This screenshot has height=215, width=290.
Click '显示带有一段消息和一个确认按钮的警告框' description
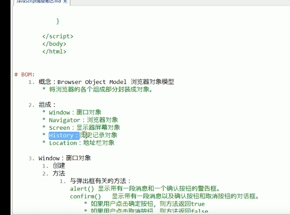(159, 189)
